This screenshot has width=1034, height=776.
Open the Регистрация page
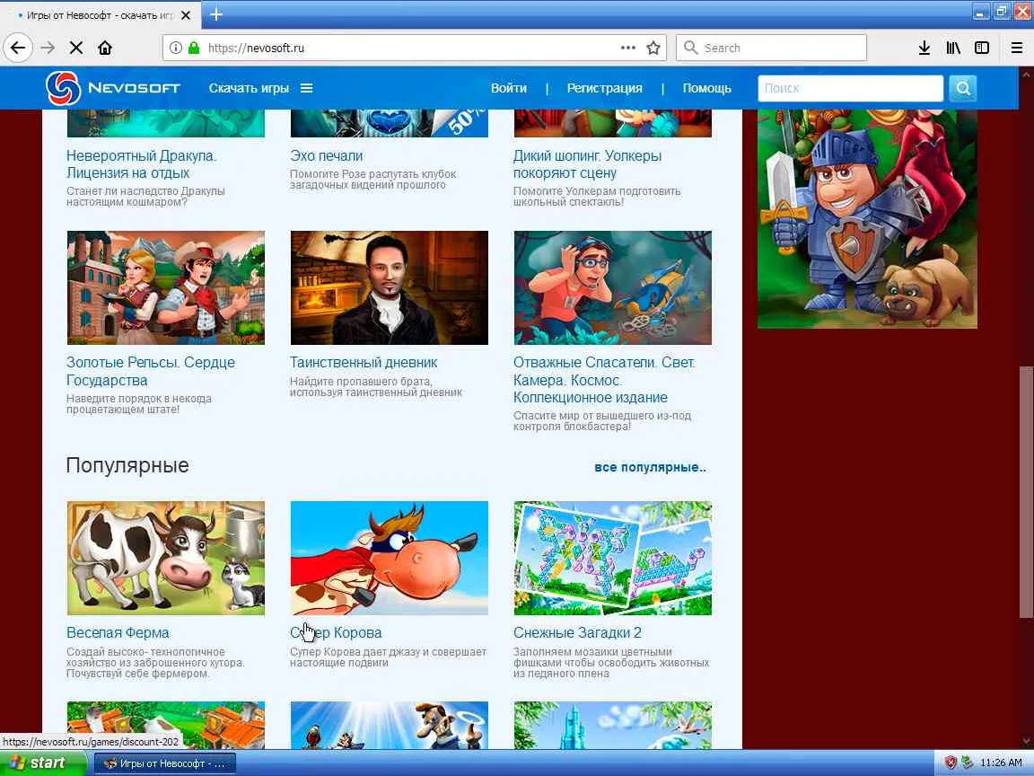tap(604, 88)
